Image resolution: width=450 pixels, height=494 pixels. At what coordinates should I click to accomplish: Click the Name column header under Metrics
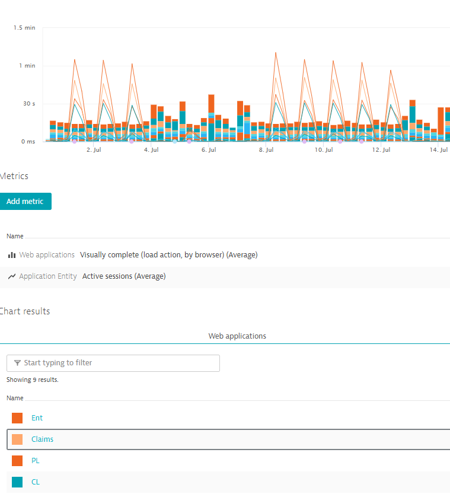coord(15,236)
